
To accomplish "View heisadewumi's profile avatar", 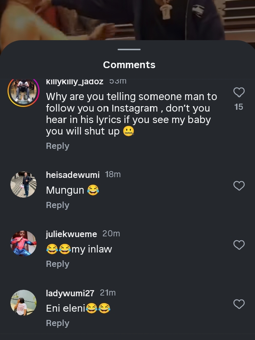I will [x=23, y=184].
